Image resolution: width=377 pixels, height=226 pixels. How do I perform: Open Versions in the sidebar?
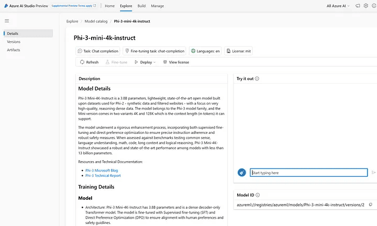pyautogui.click(x=14, y=42)
